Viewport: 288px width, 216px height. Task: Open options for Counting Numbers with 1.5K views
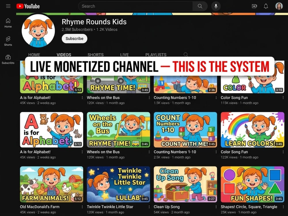(216, 98)
